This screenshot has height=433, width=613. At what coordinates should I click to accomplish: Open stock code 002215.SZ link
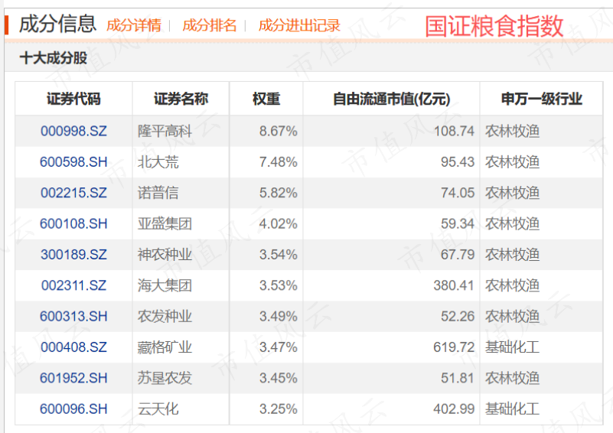[x=73, y=193]
